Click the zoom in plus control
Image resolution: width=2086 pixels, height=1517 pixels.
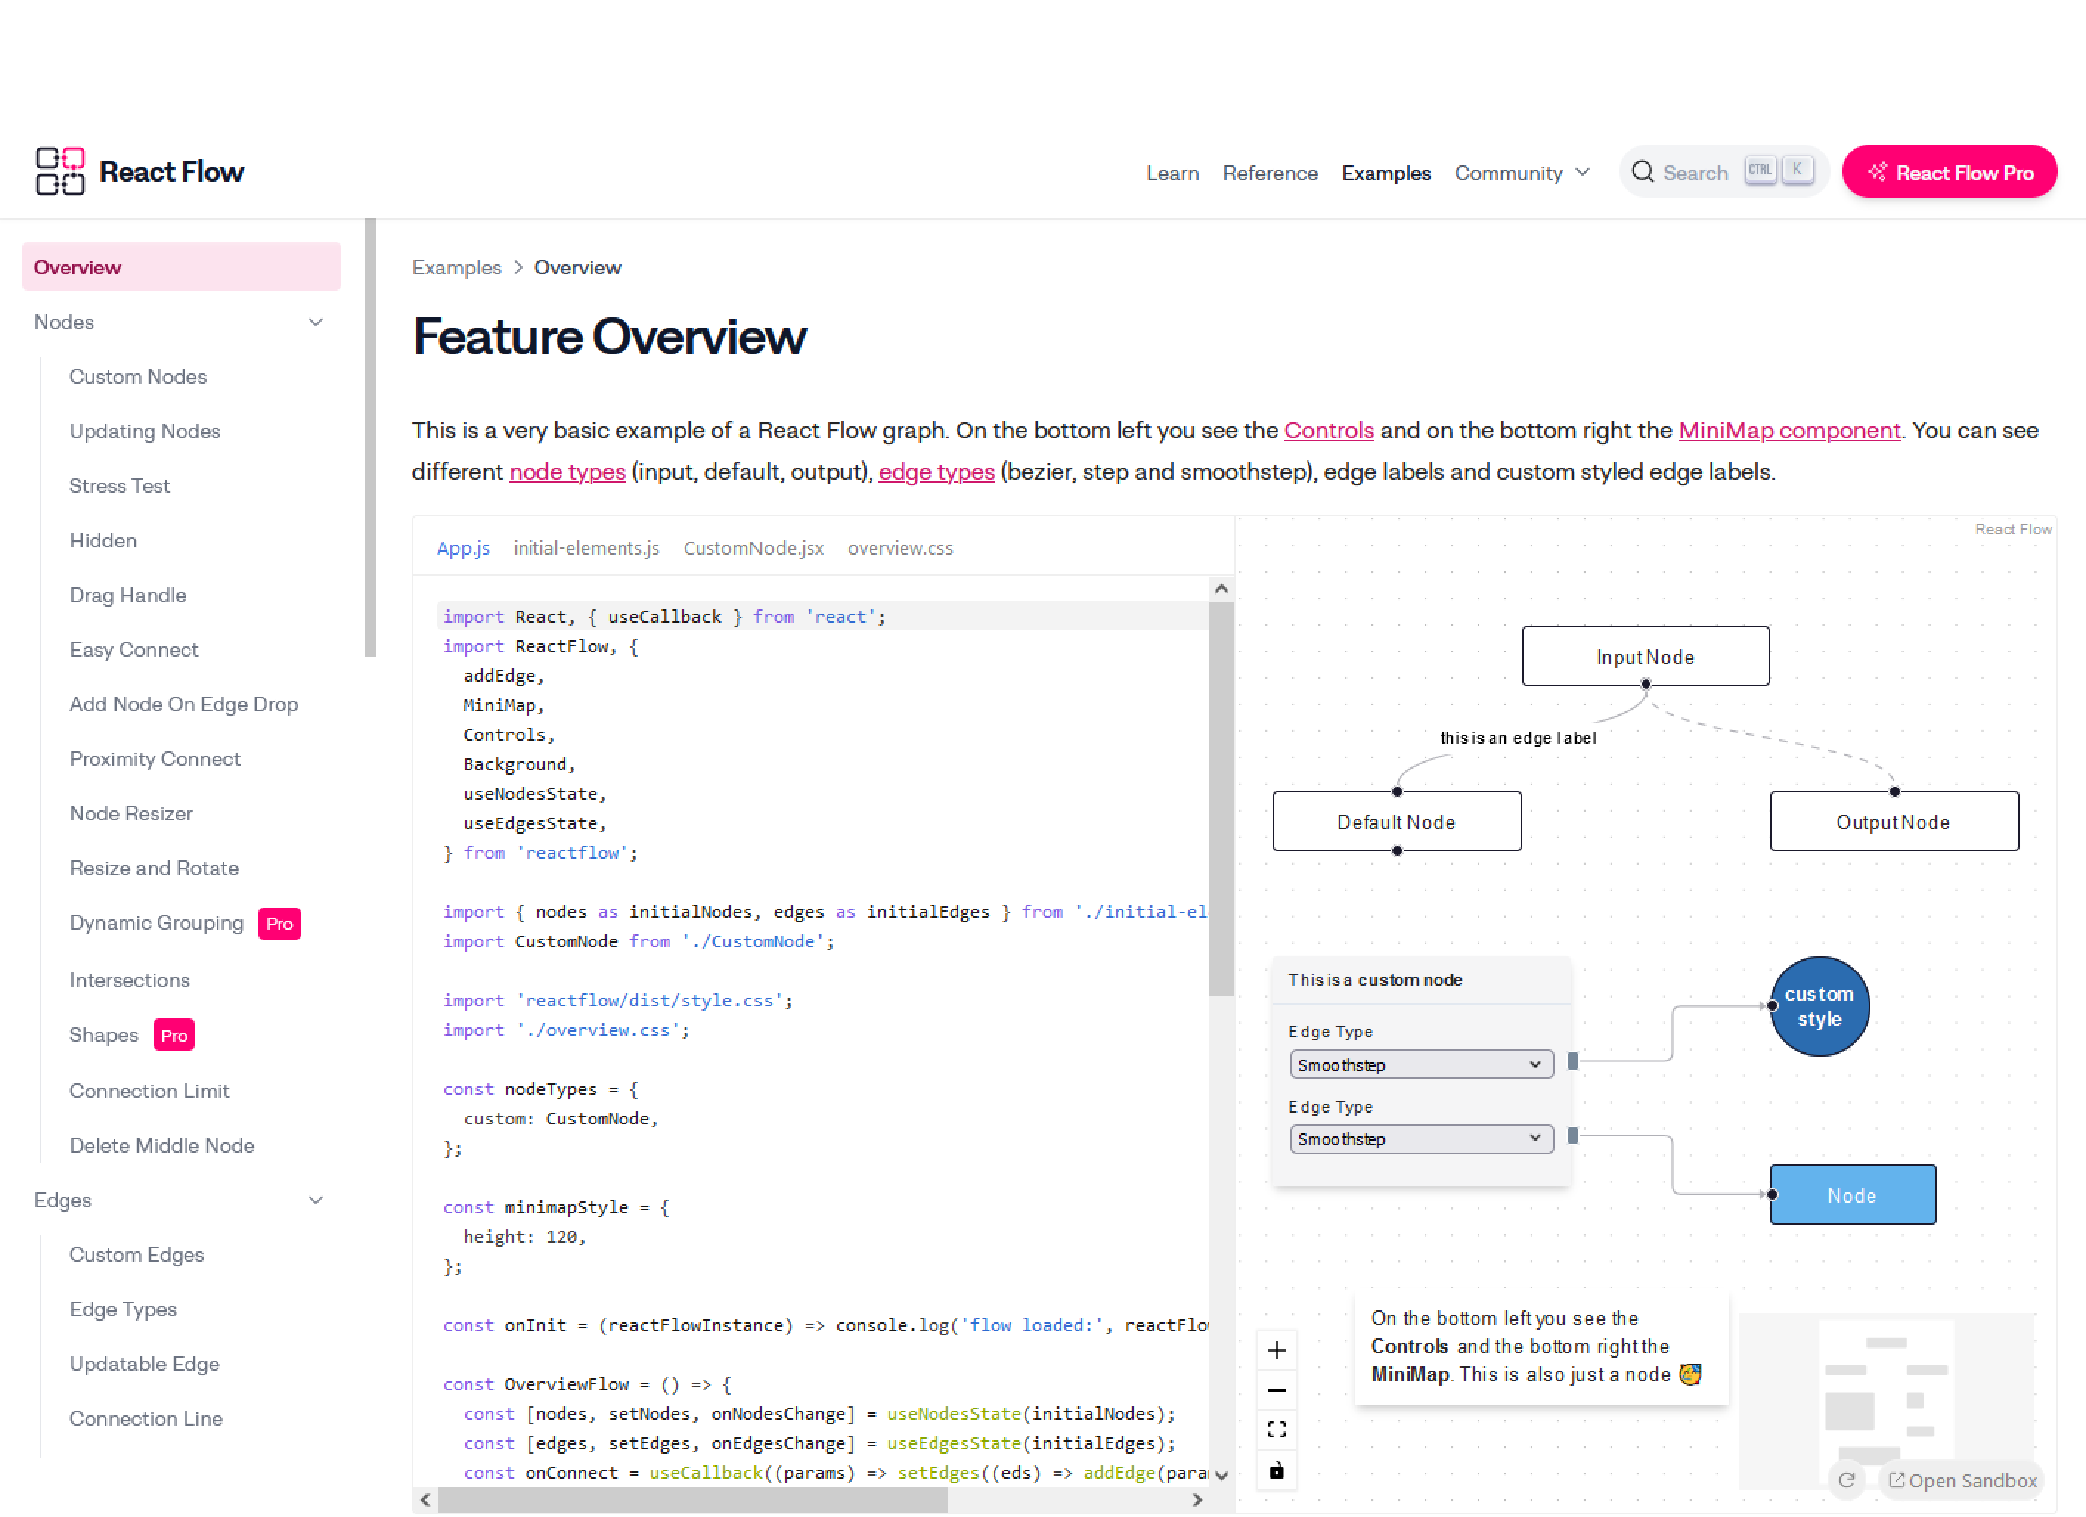pyautogui.click(x=1276, y=1350)
